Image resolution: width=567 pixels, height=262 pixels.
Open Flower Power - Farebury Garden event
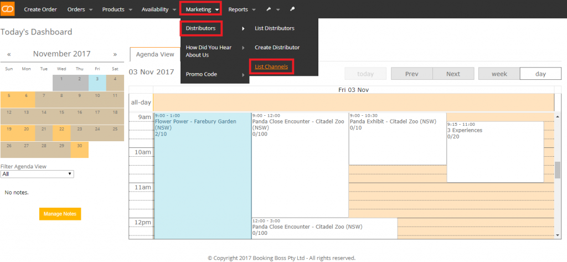[x=203, y=176]
